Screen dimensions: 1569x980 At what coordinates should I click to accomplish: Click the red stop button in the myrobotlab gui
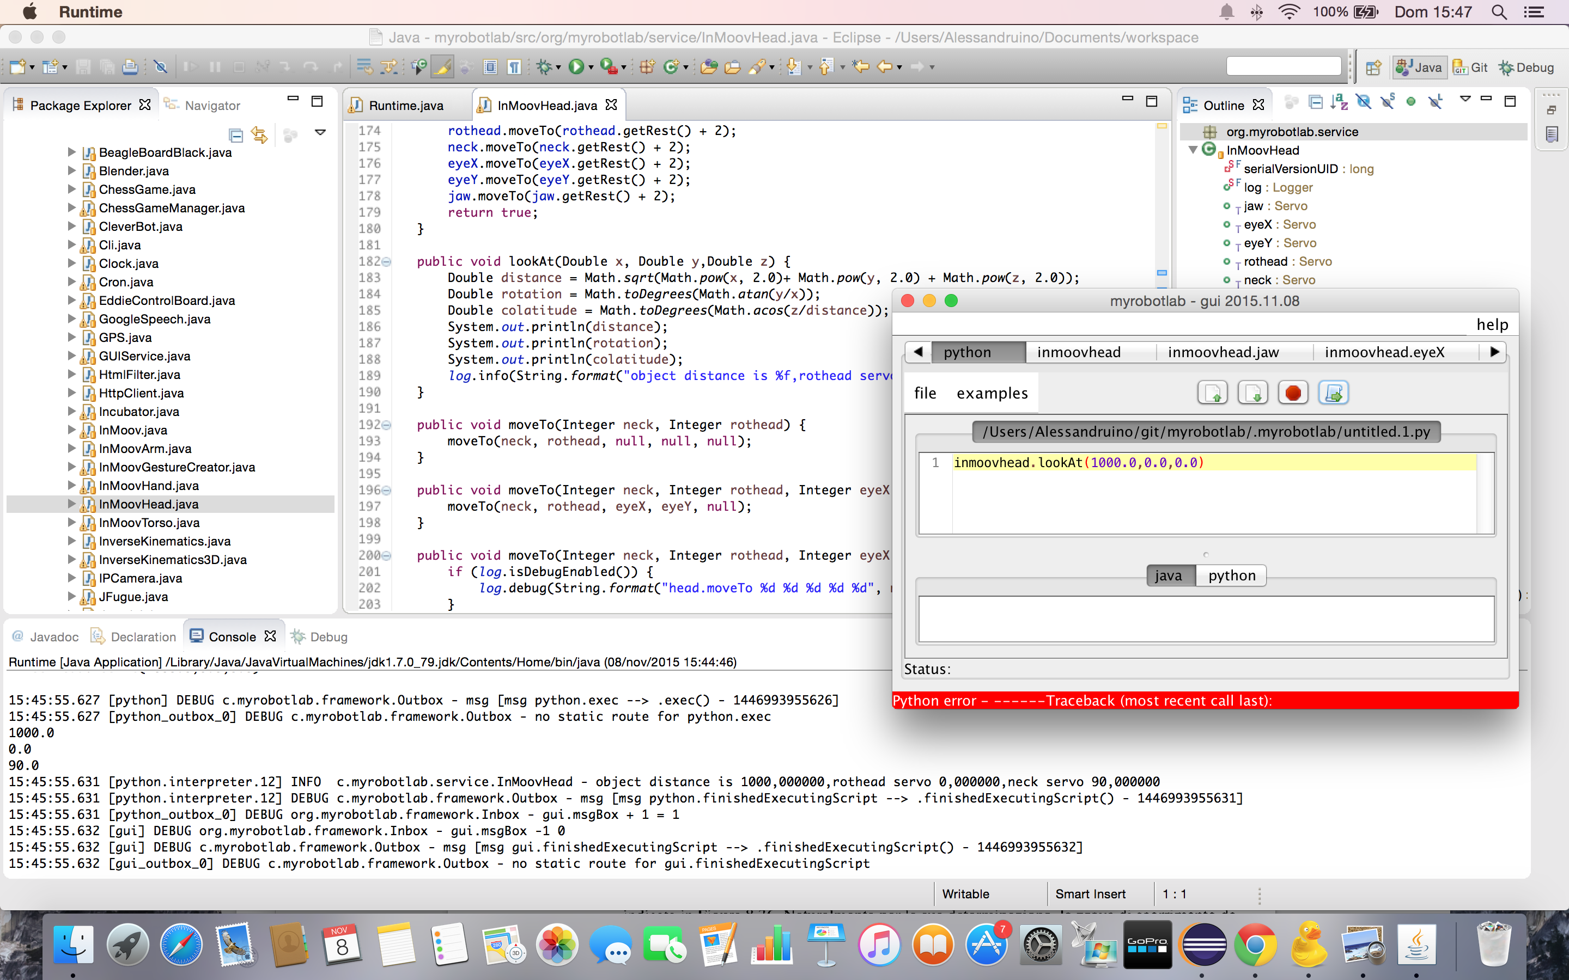[1293, 393]
